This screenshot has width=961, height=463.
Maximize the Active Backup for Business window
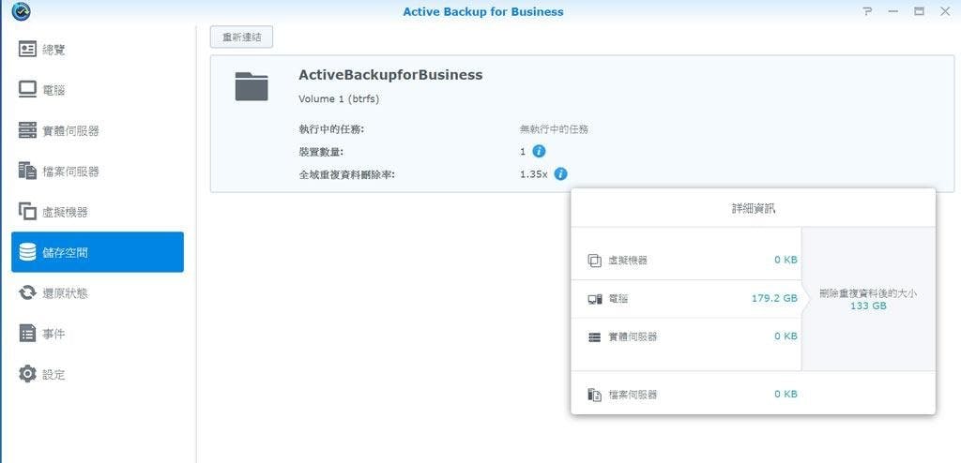(x=919, y=11)
